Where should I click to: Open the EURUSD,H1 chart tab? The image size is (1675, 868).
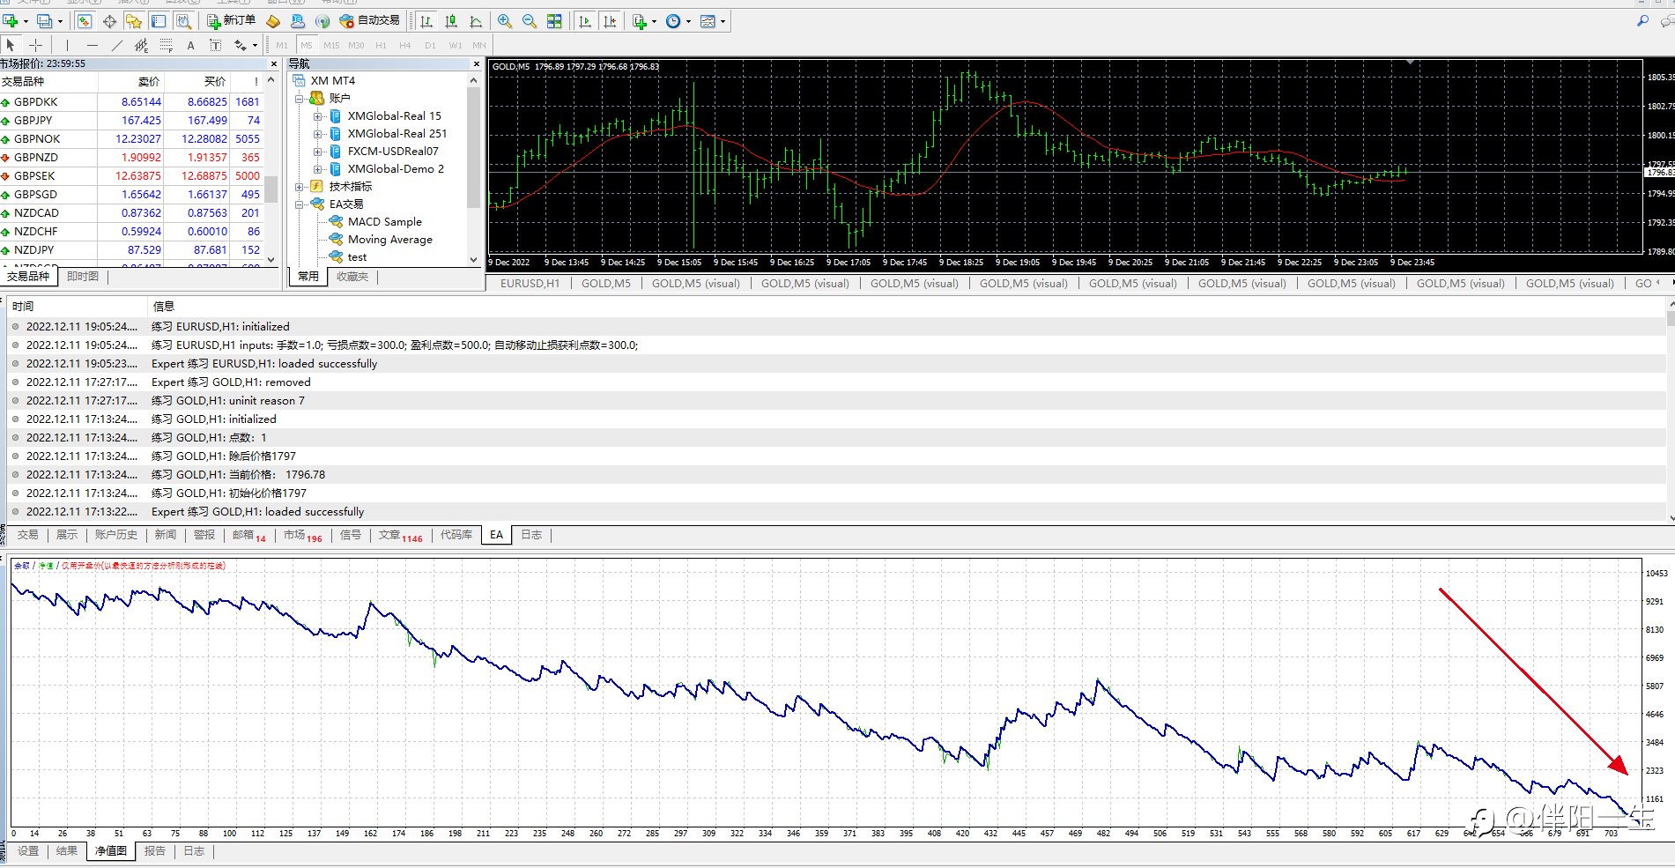tap(530, 283)
